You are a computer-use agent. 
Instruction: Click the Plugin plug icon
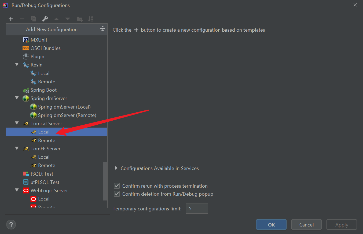pos(26,57)
